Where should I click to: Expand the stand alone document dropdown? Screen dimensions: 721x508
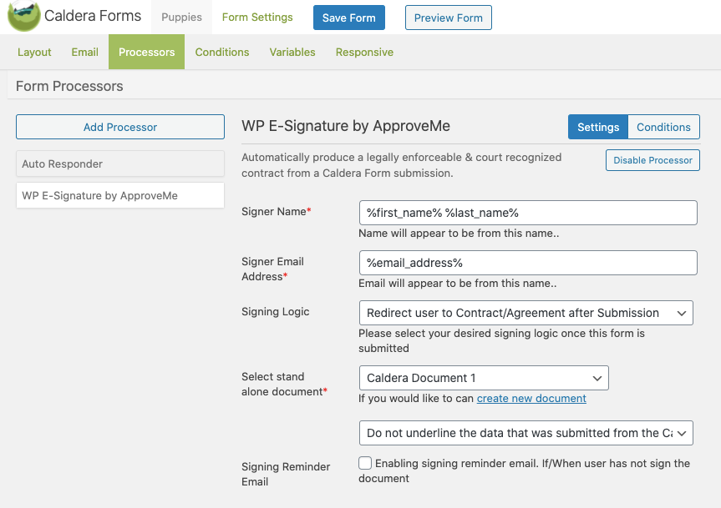483,378
